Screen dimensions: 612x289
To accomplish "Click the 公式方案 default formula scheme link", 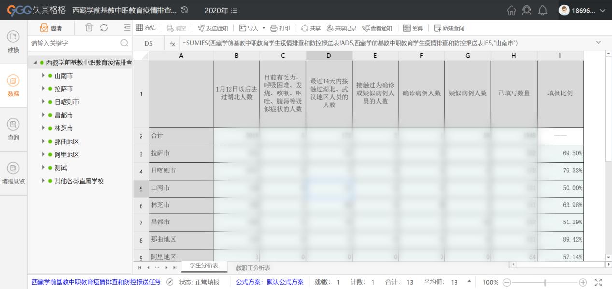I will (270, 282).
